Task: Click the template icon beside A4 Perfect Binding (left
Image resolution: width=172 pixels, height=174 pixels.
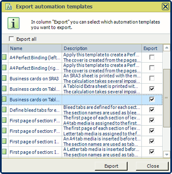Action: tap(4, 57)
